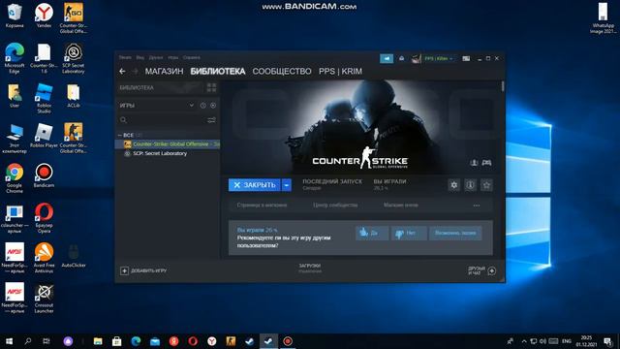Open the Steam menu in menu bar
The image size is (620, 349).
125,57
